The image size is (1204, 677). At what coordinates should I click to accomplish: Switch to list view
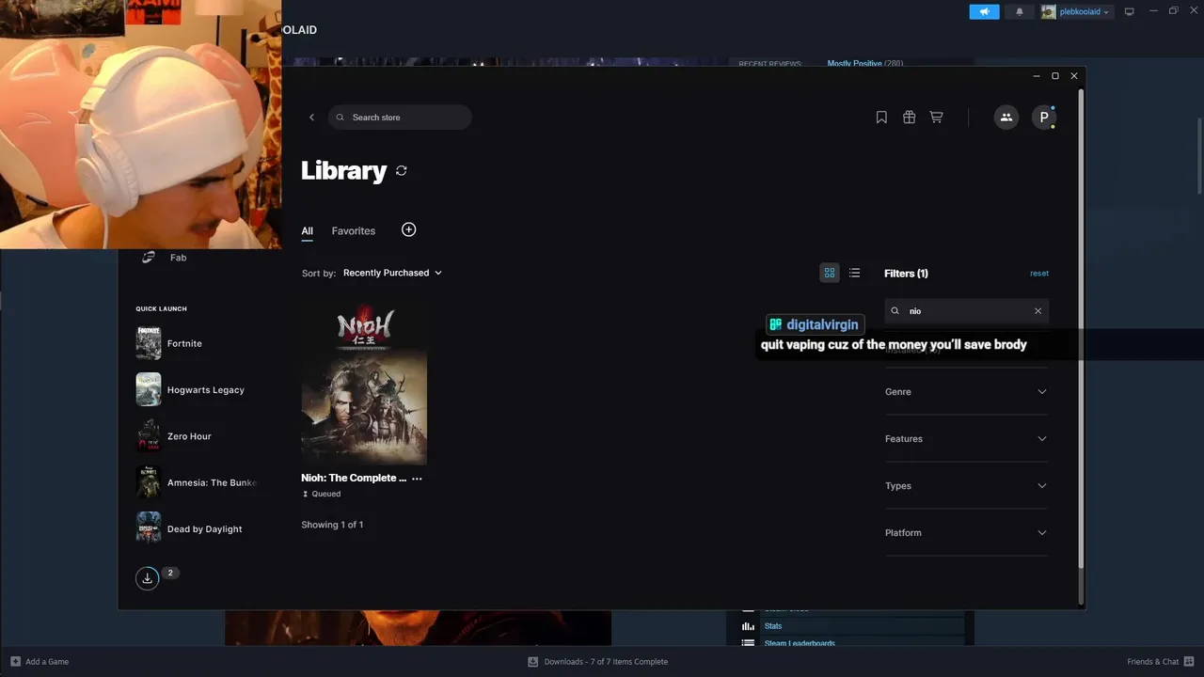point(854,273)
